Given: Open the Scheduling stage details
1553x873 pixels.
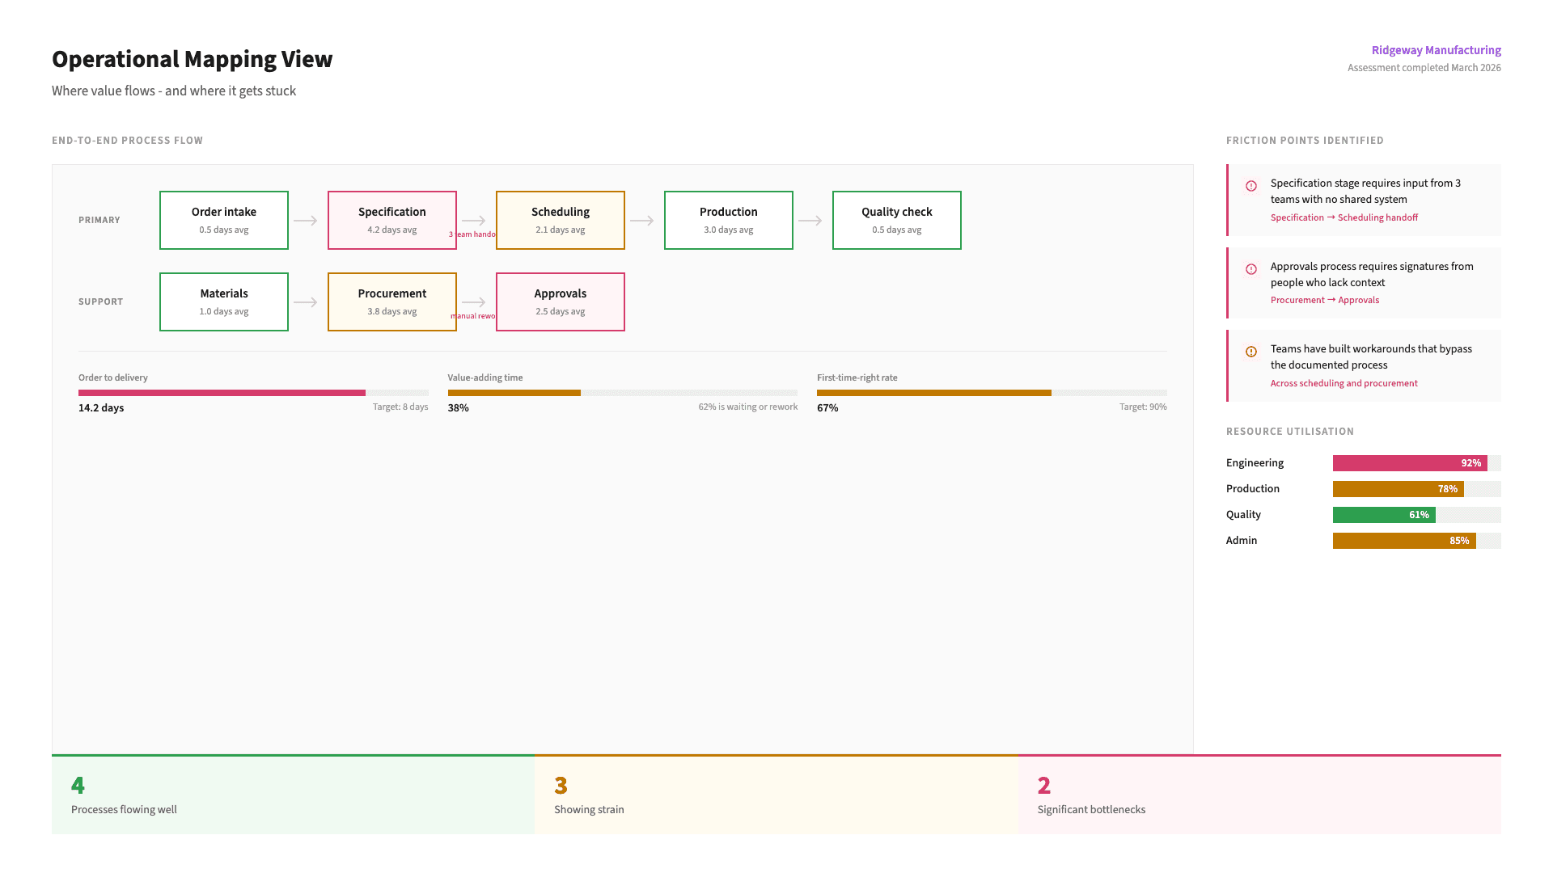Looking at the screenshot, I should 560,219.
